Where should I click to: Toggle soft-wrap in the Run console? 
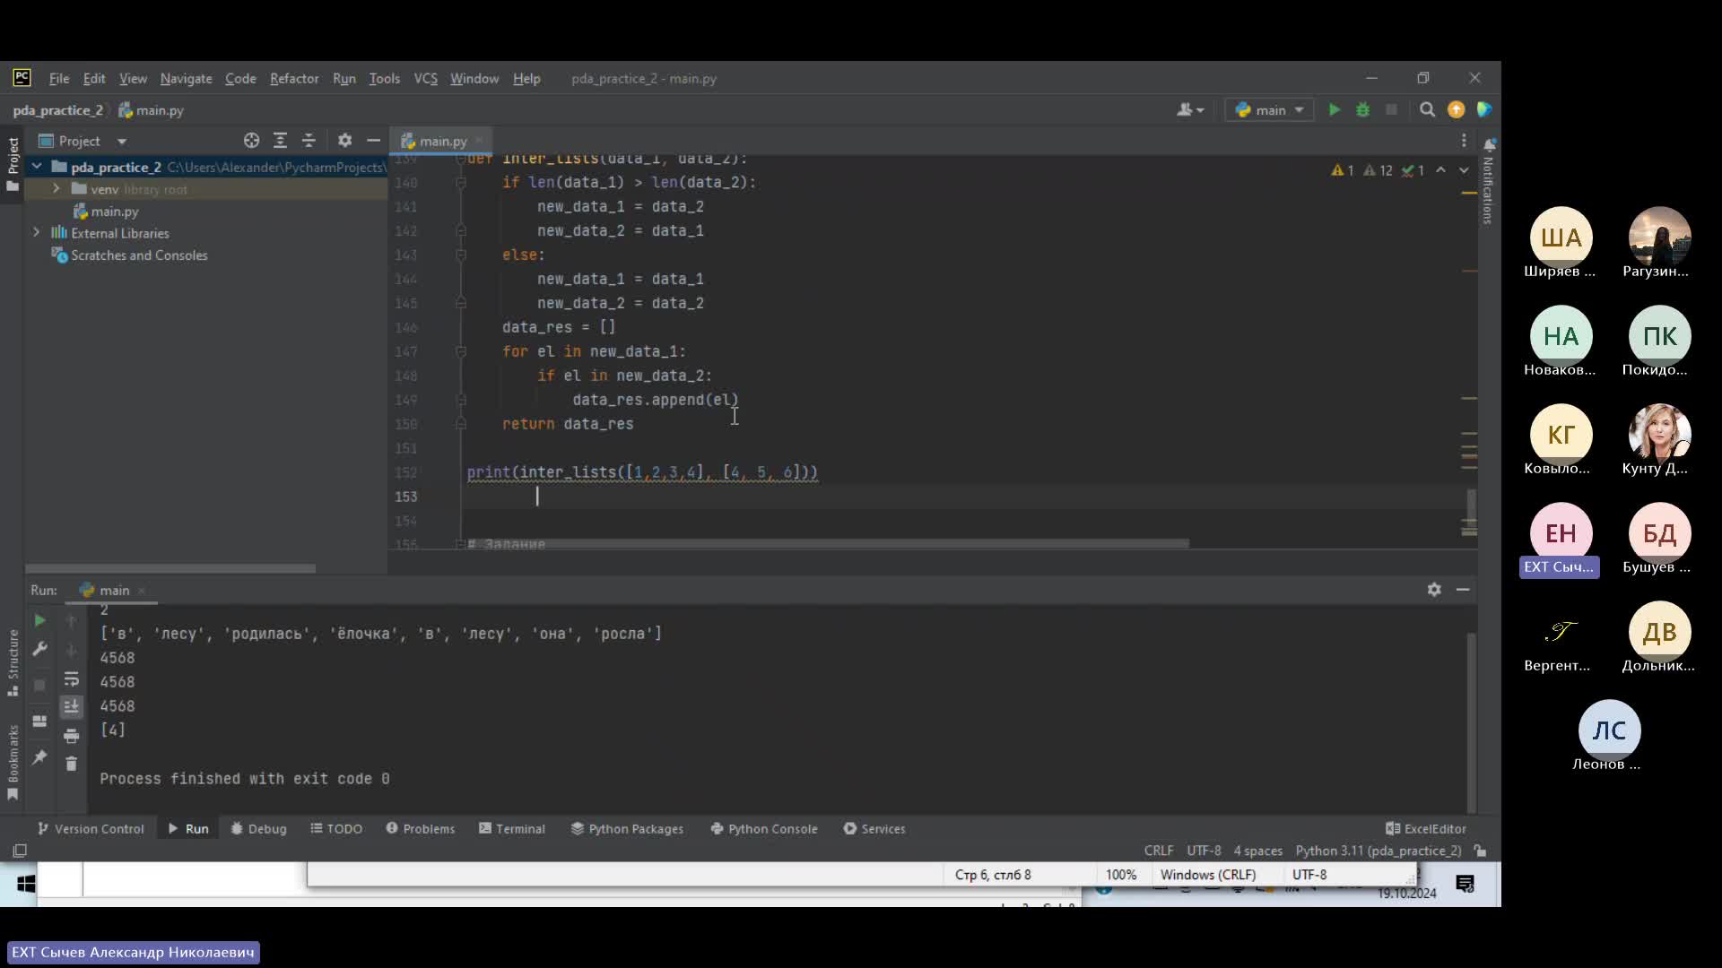tap(72, 679)
